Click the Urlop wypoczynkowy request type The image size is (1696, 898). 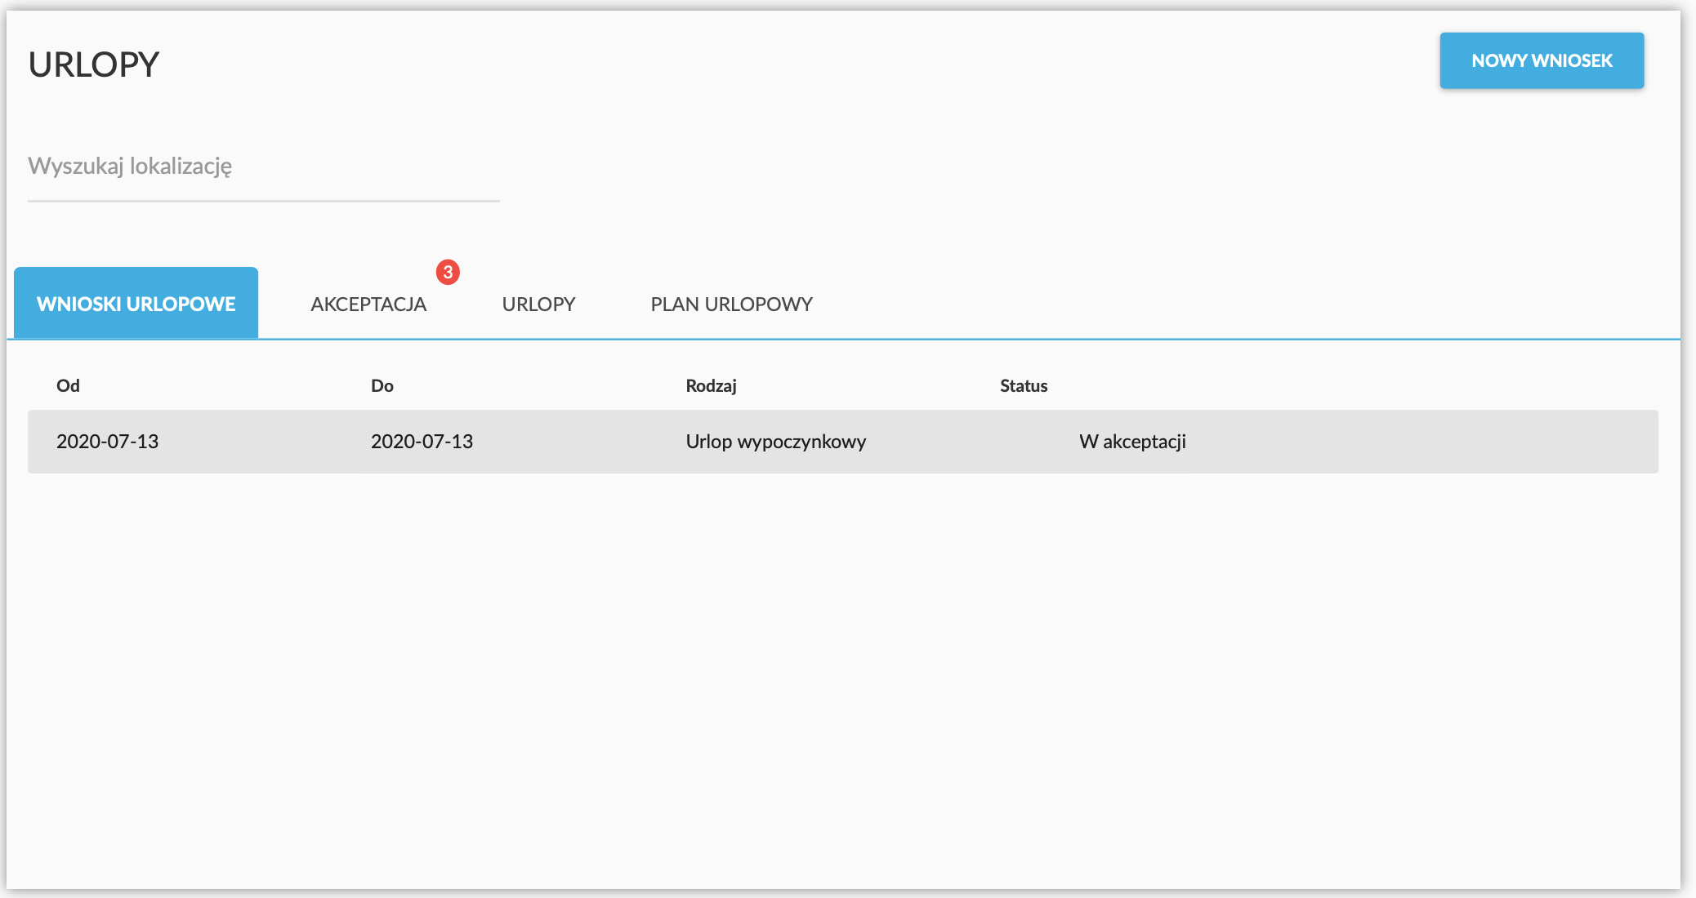point(775,442)
